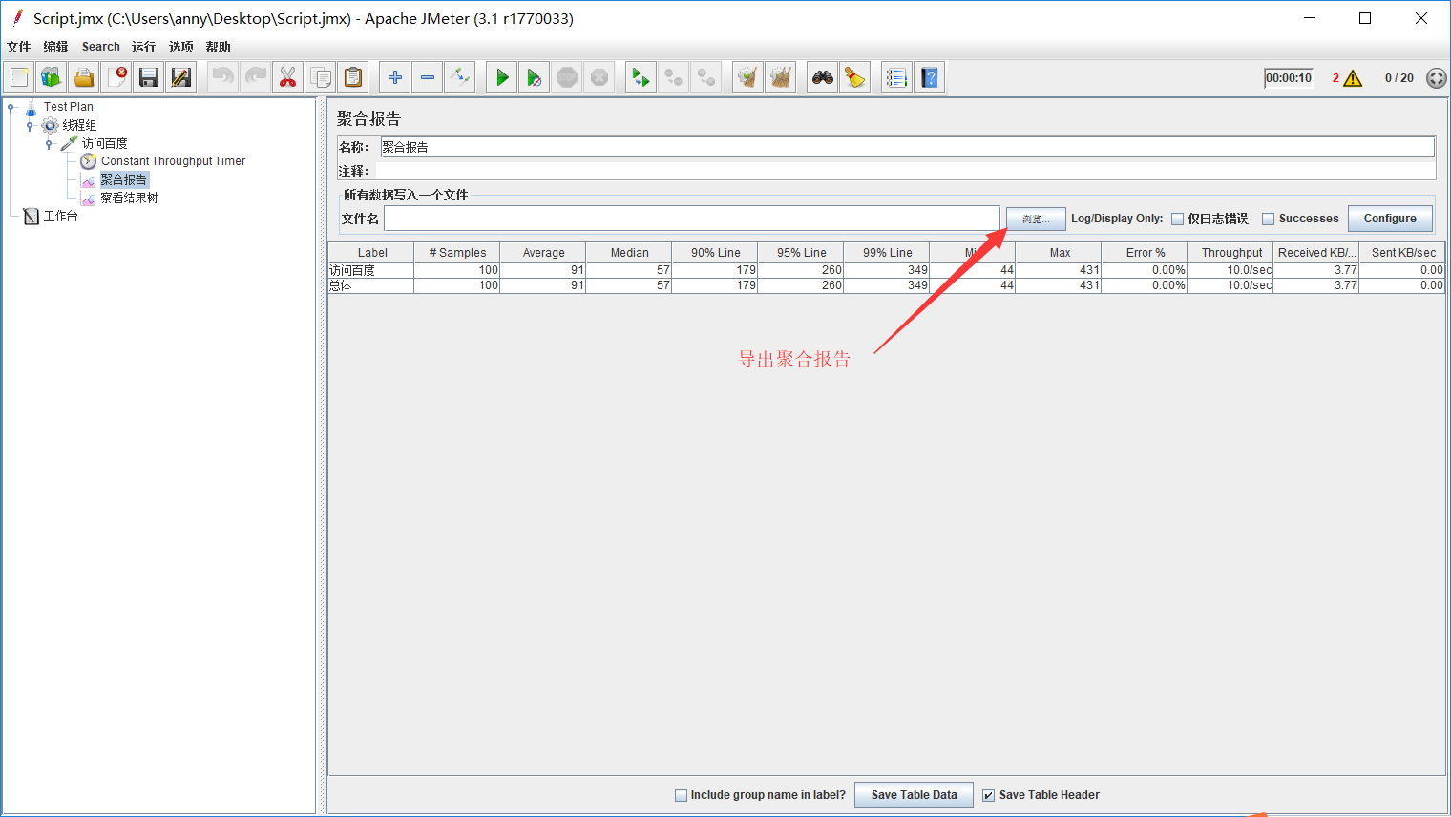
Task: Select 工作台 in the tree
Action: tap(60, 217)
